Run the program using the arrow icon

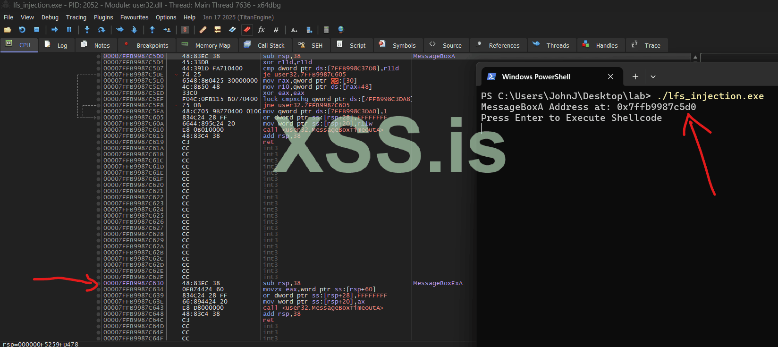55,30
